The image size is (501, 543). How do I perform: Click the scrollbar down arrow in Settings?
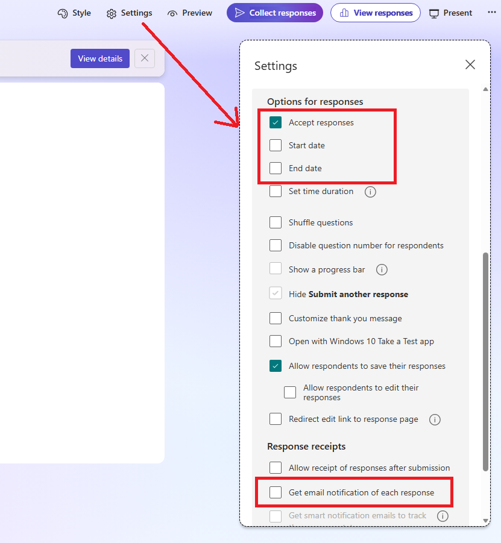(x=485, y=521)
